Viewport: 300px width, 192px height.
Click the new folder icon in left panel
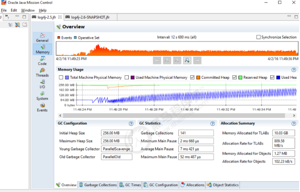click(25, 25)
